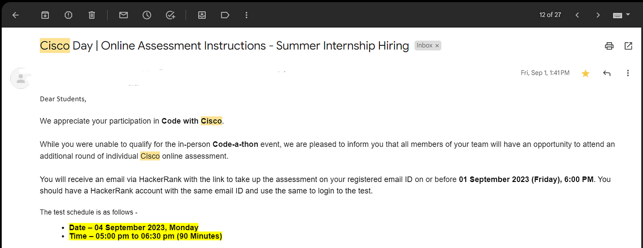Open the Move to folder icon
This screenshot has width=643, height=248.
point(202,15)
